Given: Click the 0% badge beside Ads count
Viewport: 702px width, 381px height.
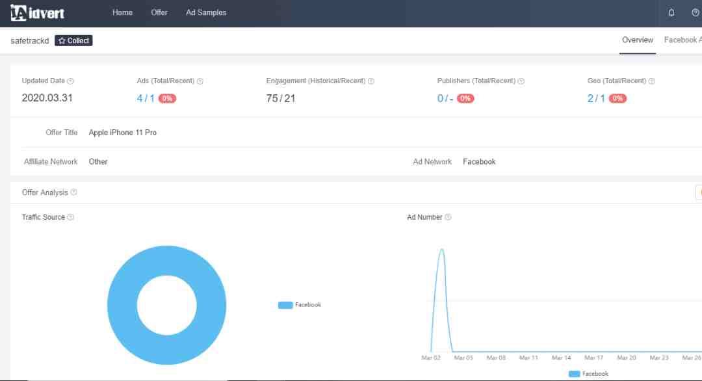Looking at the screenshot, I should (167, 98).
